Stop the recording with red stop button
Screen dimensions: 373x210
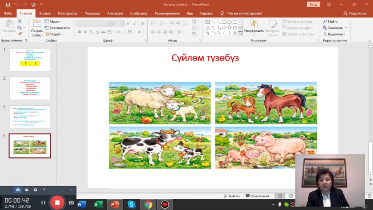pos(57,203)
